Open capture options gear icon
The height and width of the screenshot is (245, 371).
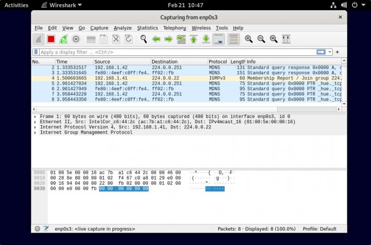(x=76, y=39)
